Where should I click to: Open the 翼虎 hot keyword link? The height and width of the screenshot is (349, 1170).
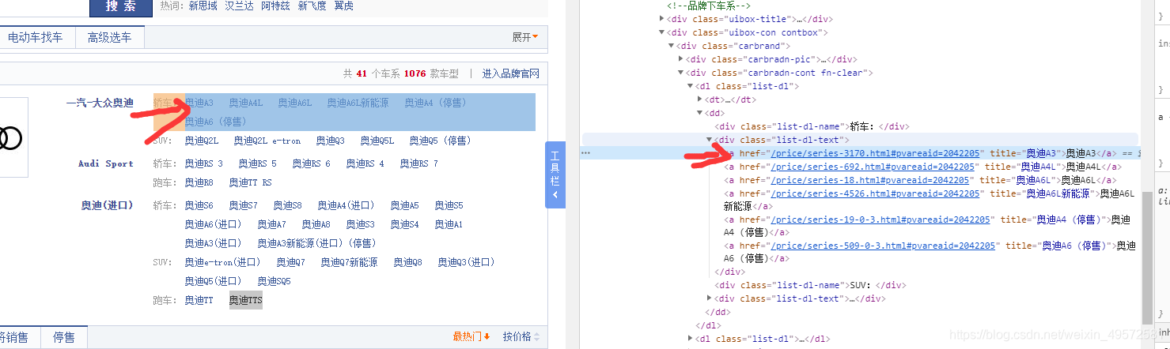(343, 6)
